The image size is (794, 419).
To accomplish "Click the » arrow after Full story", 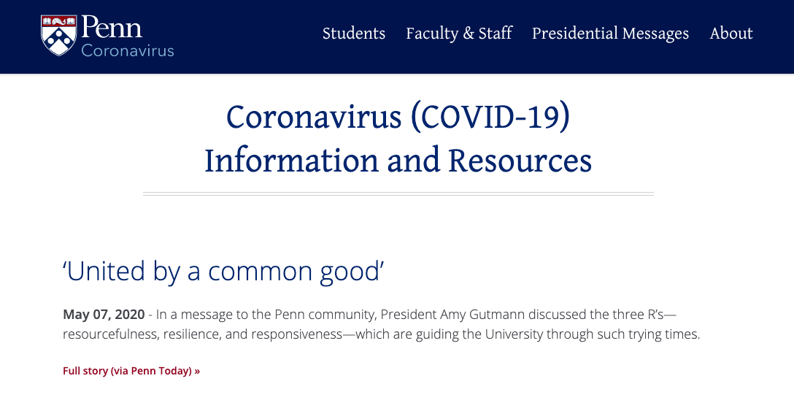I will coord(197,372).
